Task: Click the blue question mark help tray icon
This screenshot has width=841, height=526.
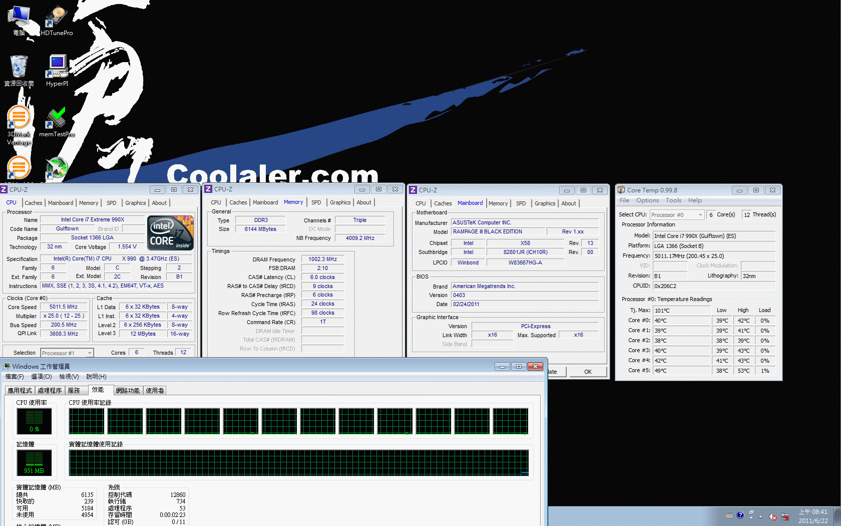Action: tap(740, 515)
